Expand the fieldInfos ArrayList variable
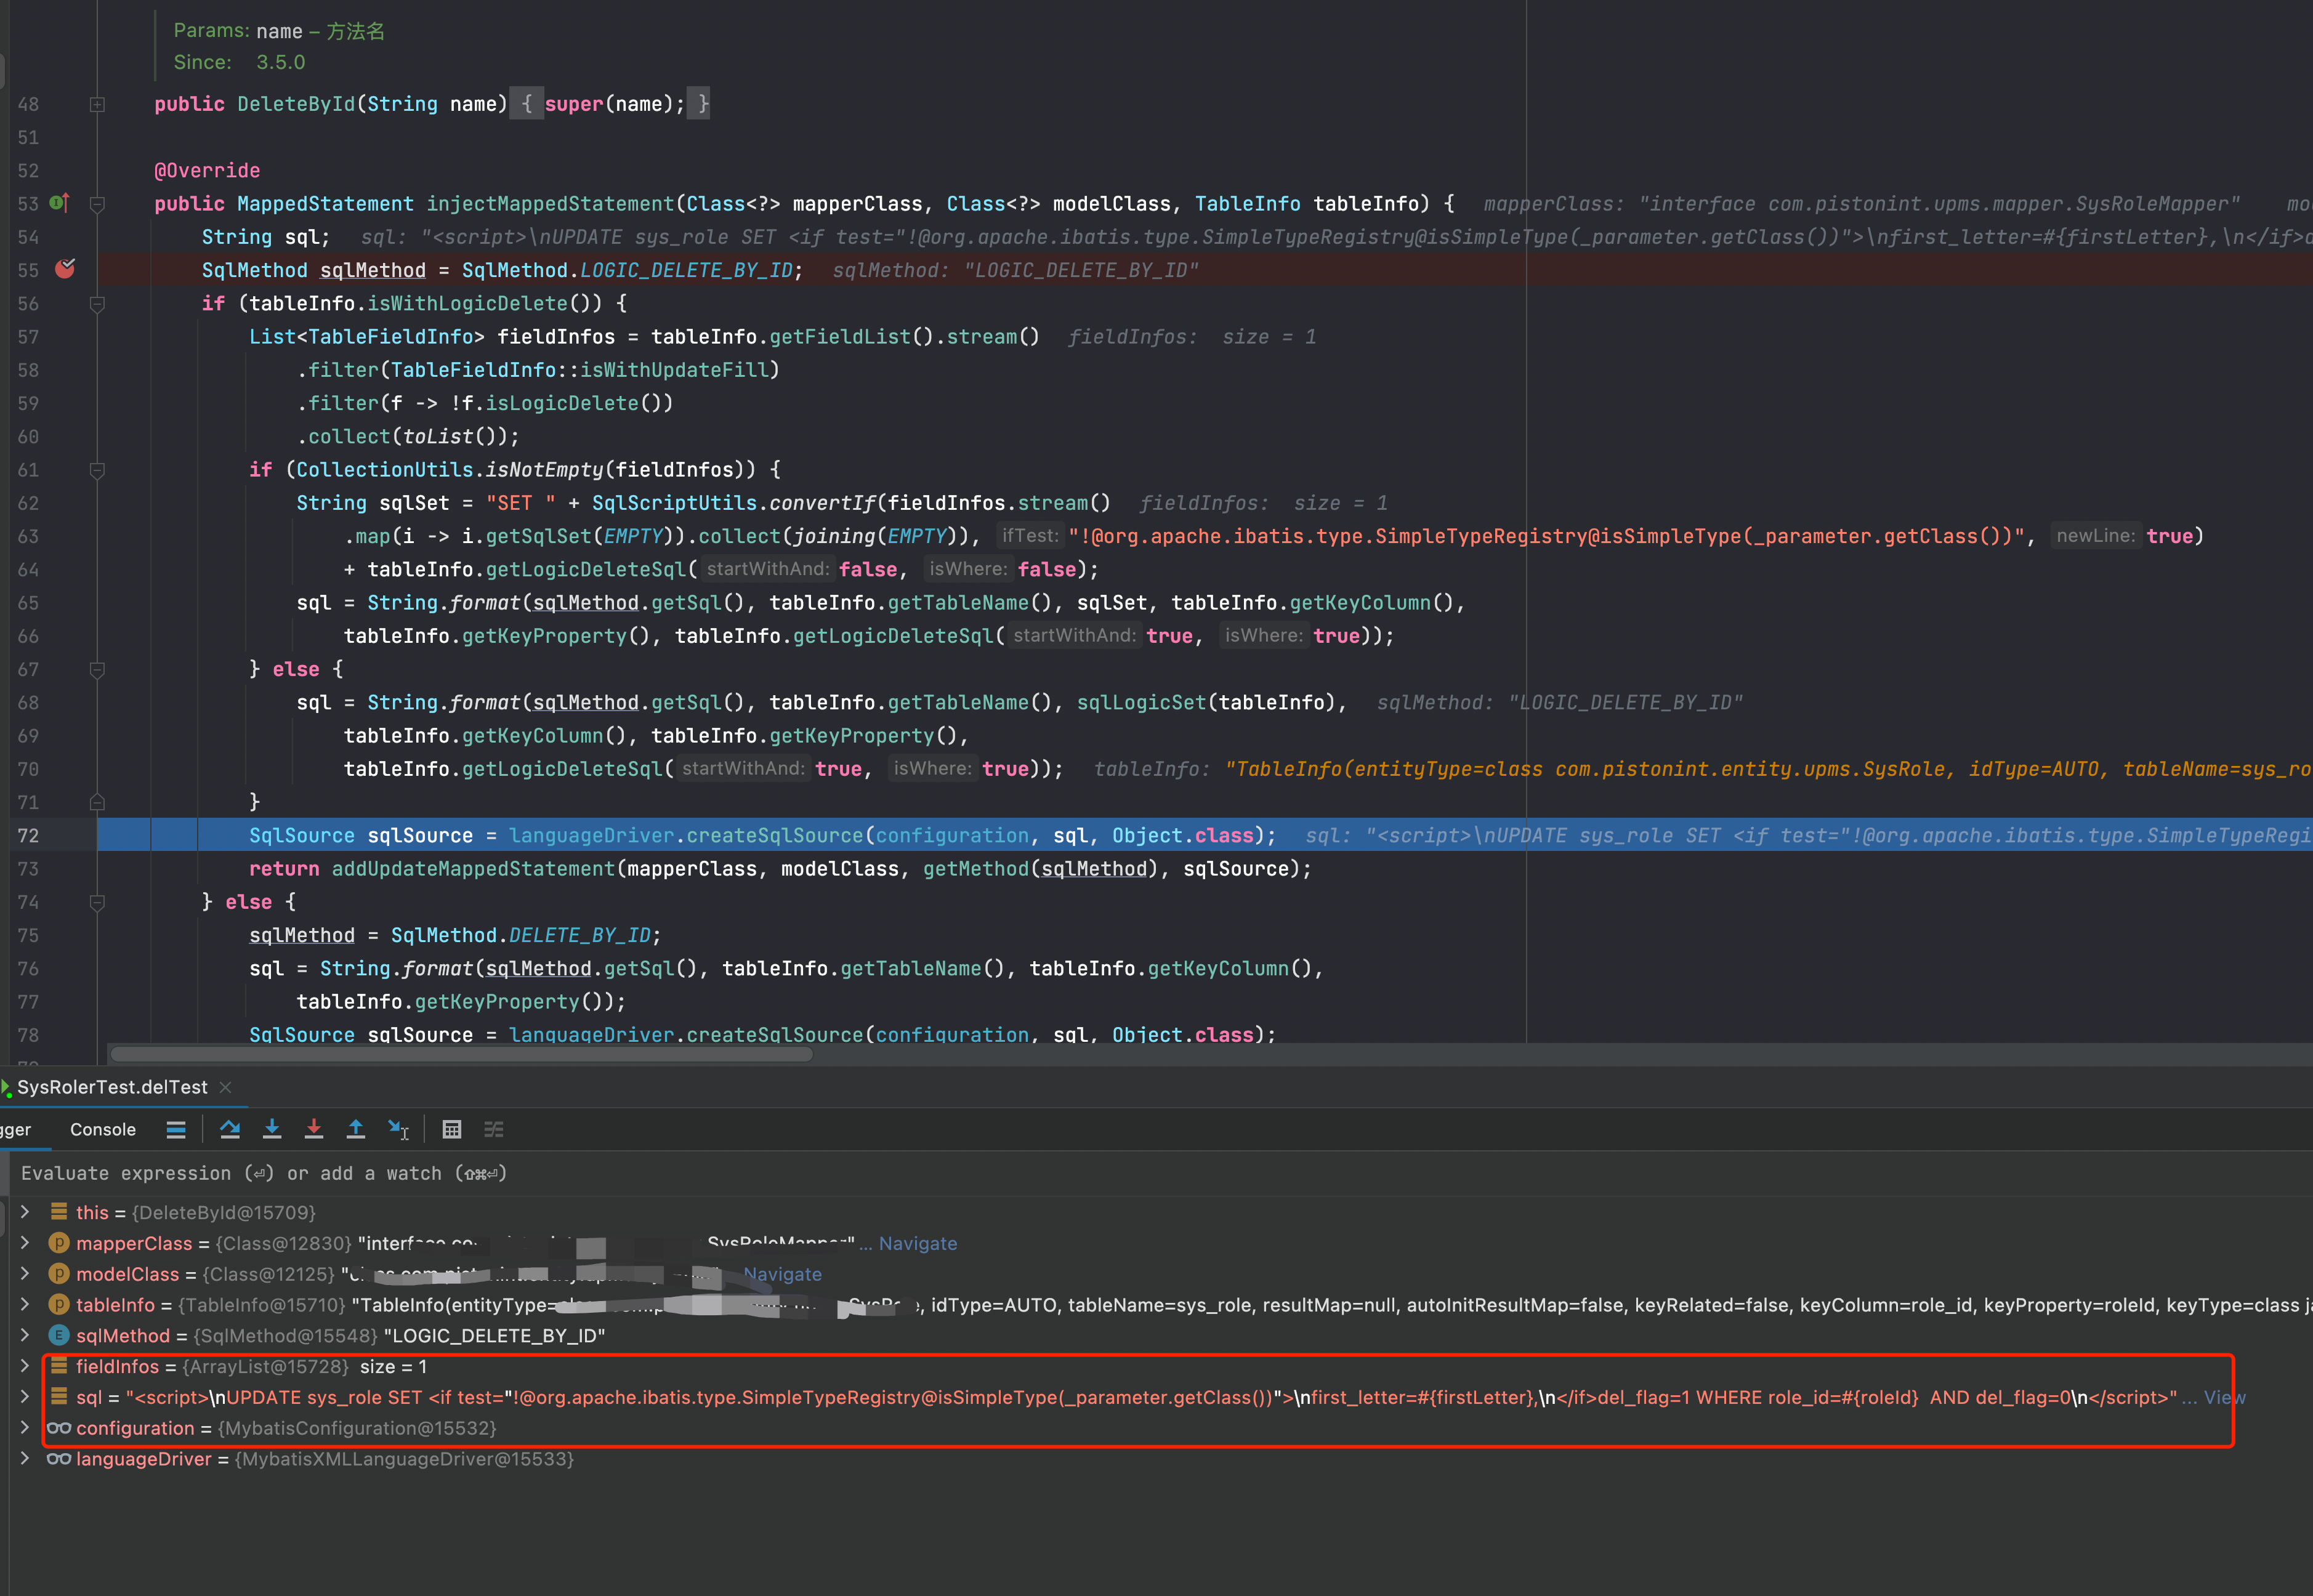The height and width of the screenshot is (1596, 2313). [25, 1366]
